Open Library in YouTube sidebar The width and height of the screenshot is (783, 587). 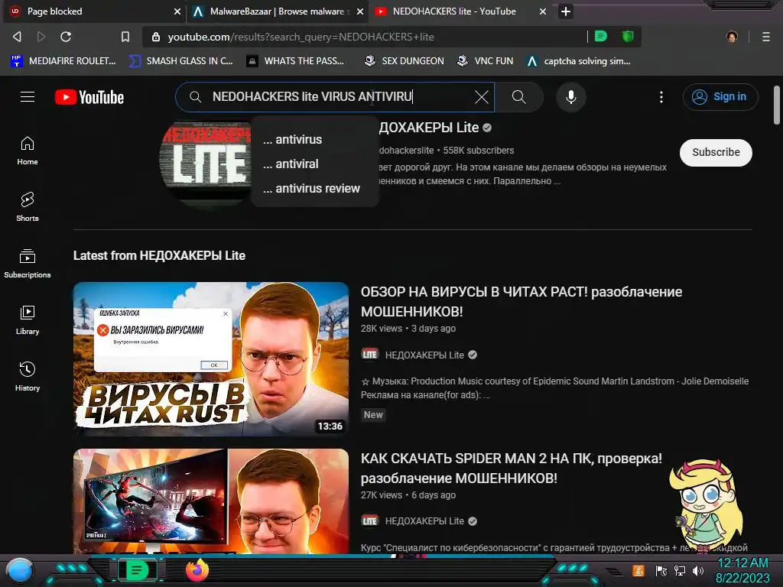[x=28, y=319]
